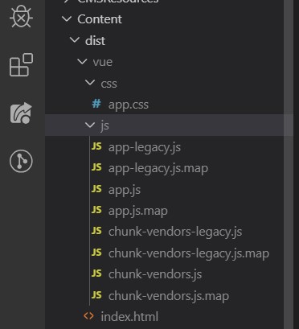Open the app.css file
This screenshot has width=299, height=329.
pos(129,105)
